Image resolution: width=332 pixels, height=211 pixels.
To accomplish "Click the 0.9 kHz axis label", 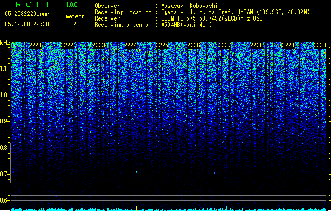I will [5, 121].
